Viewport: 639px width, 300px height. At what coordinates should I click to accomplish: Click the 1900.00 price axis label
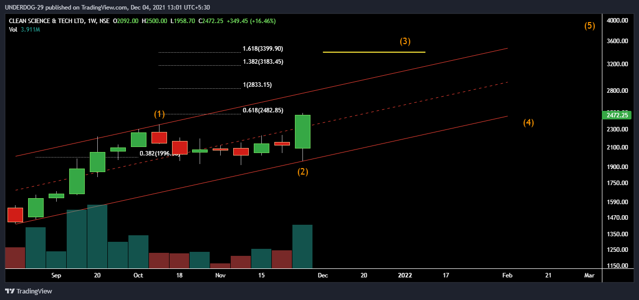click(617, 167)
